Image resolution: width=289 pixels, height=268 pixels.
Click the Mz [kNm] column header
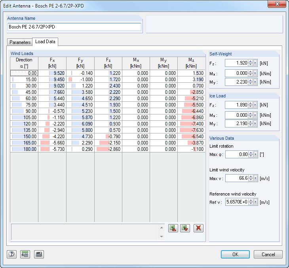tap(191, 63)
